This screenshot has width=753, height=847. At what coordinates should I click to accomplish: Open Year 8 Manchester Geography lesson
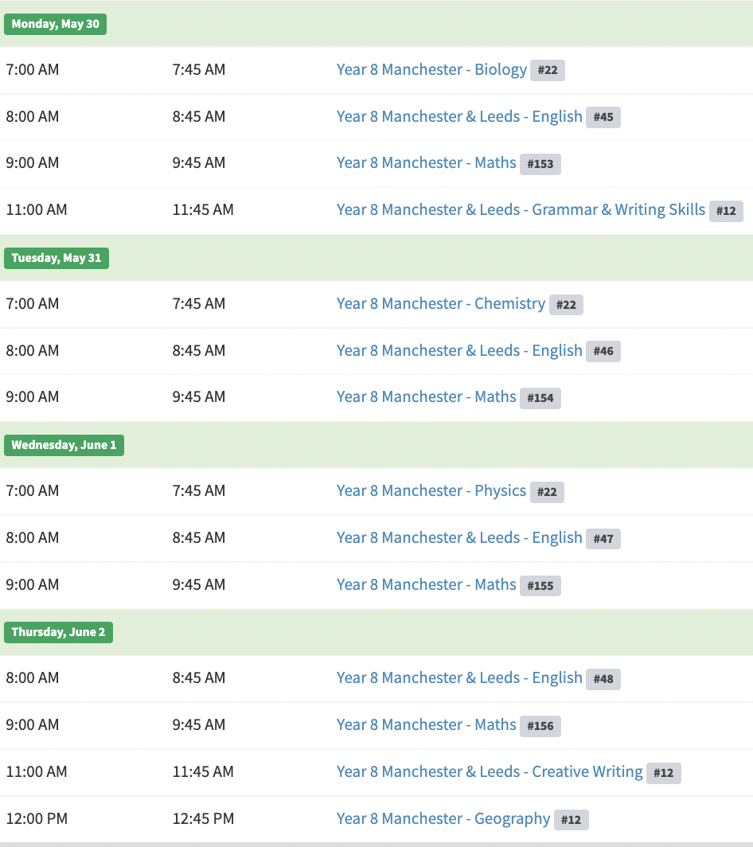(443, 819)
